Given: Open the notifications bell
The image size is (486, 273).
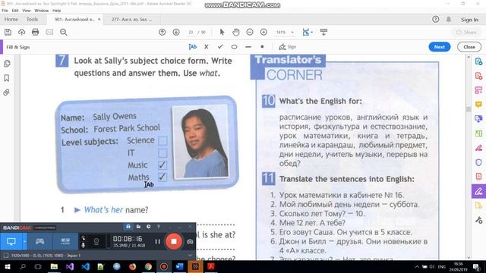Looking at the screenshot, I should coord(449,19).
